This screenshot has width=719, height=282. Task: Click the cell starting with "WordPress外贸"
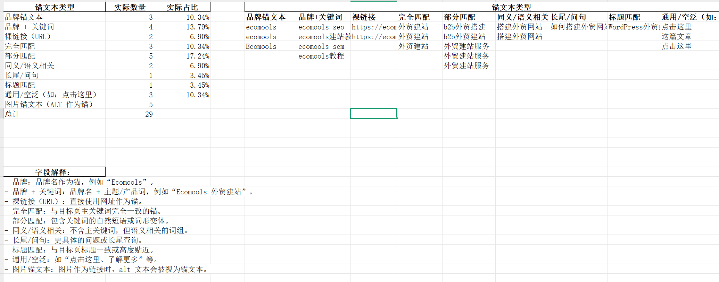point(634,27)
